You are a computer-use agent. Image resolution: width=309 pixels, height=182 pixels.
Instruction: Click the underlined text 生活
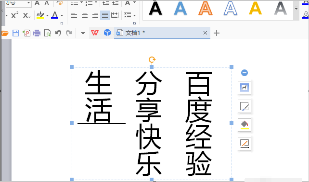(99, 96)
